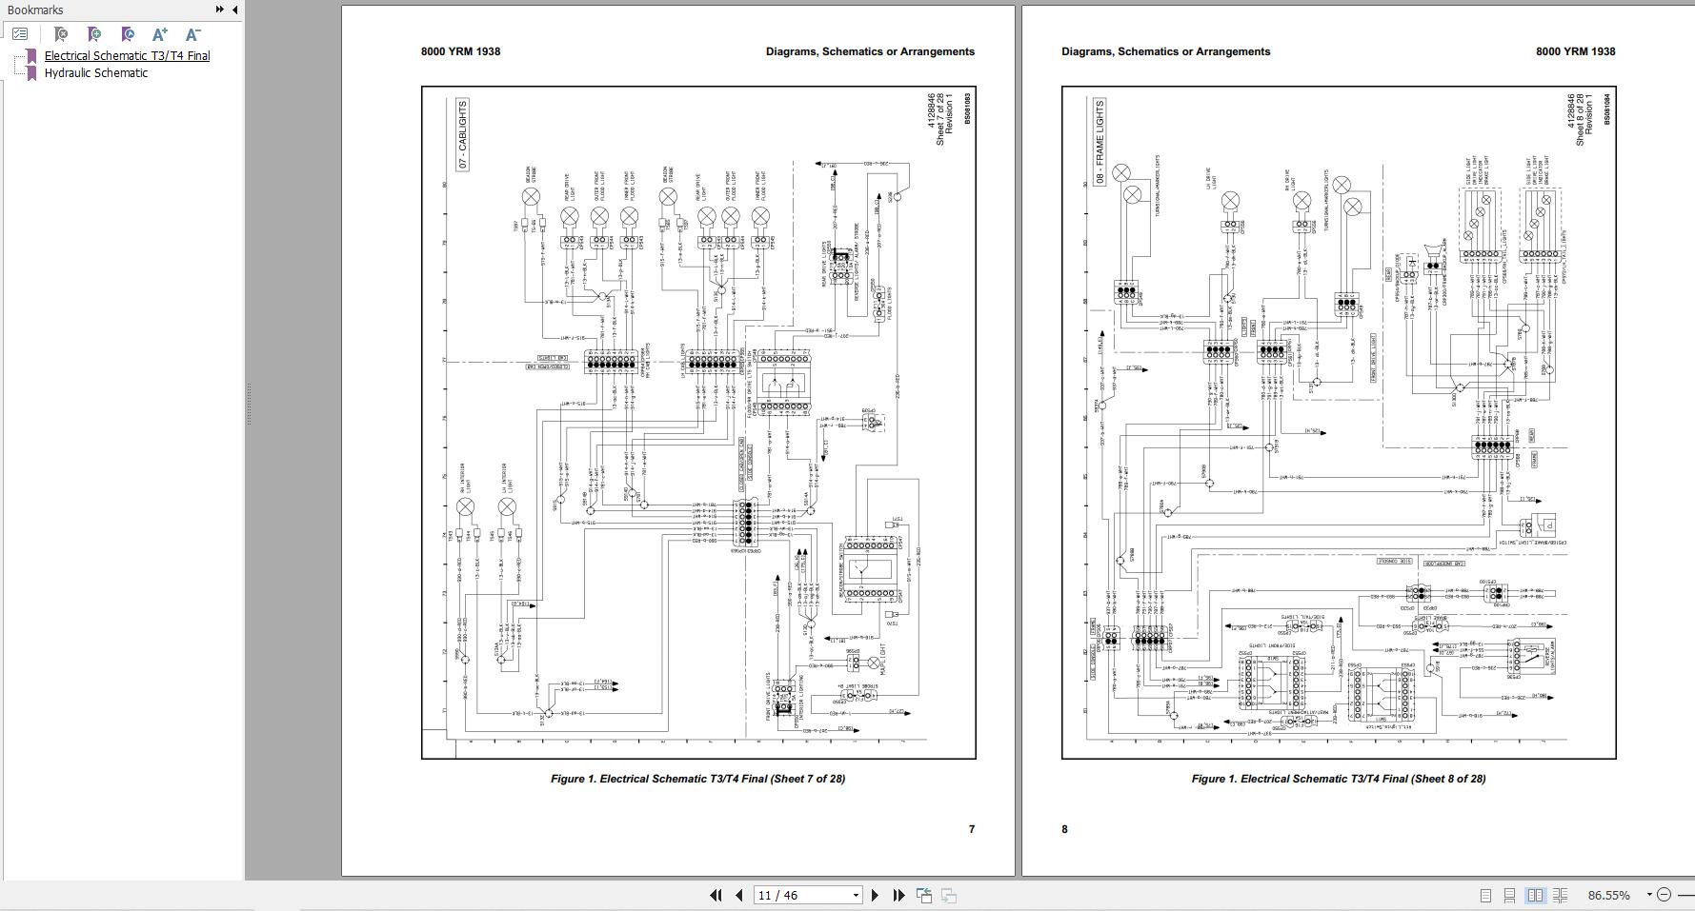Click the previous view icon

tap(924, 895)
